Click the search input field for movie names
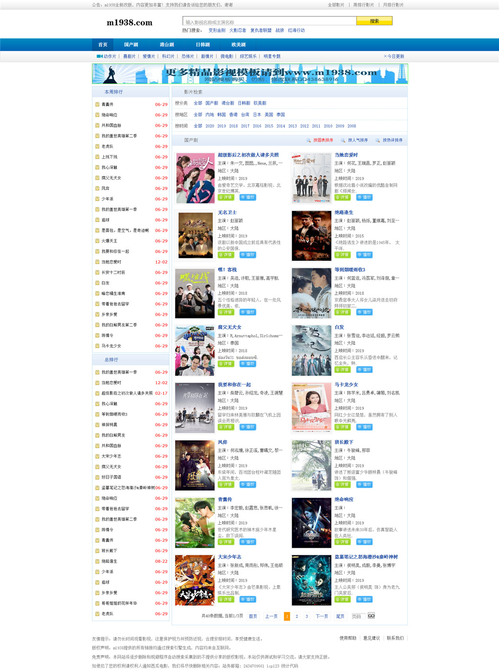Image resolution: width=499 pixels, height=670 pixels. point(269,21)
